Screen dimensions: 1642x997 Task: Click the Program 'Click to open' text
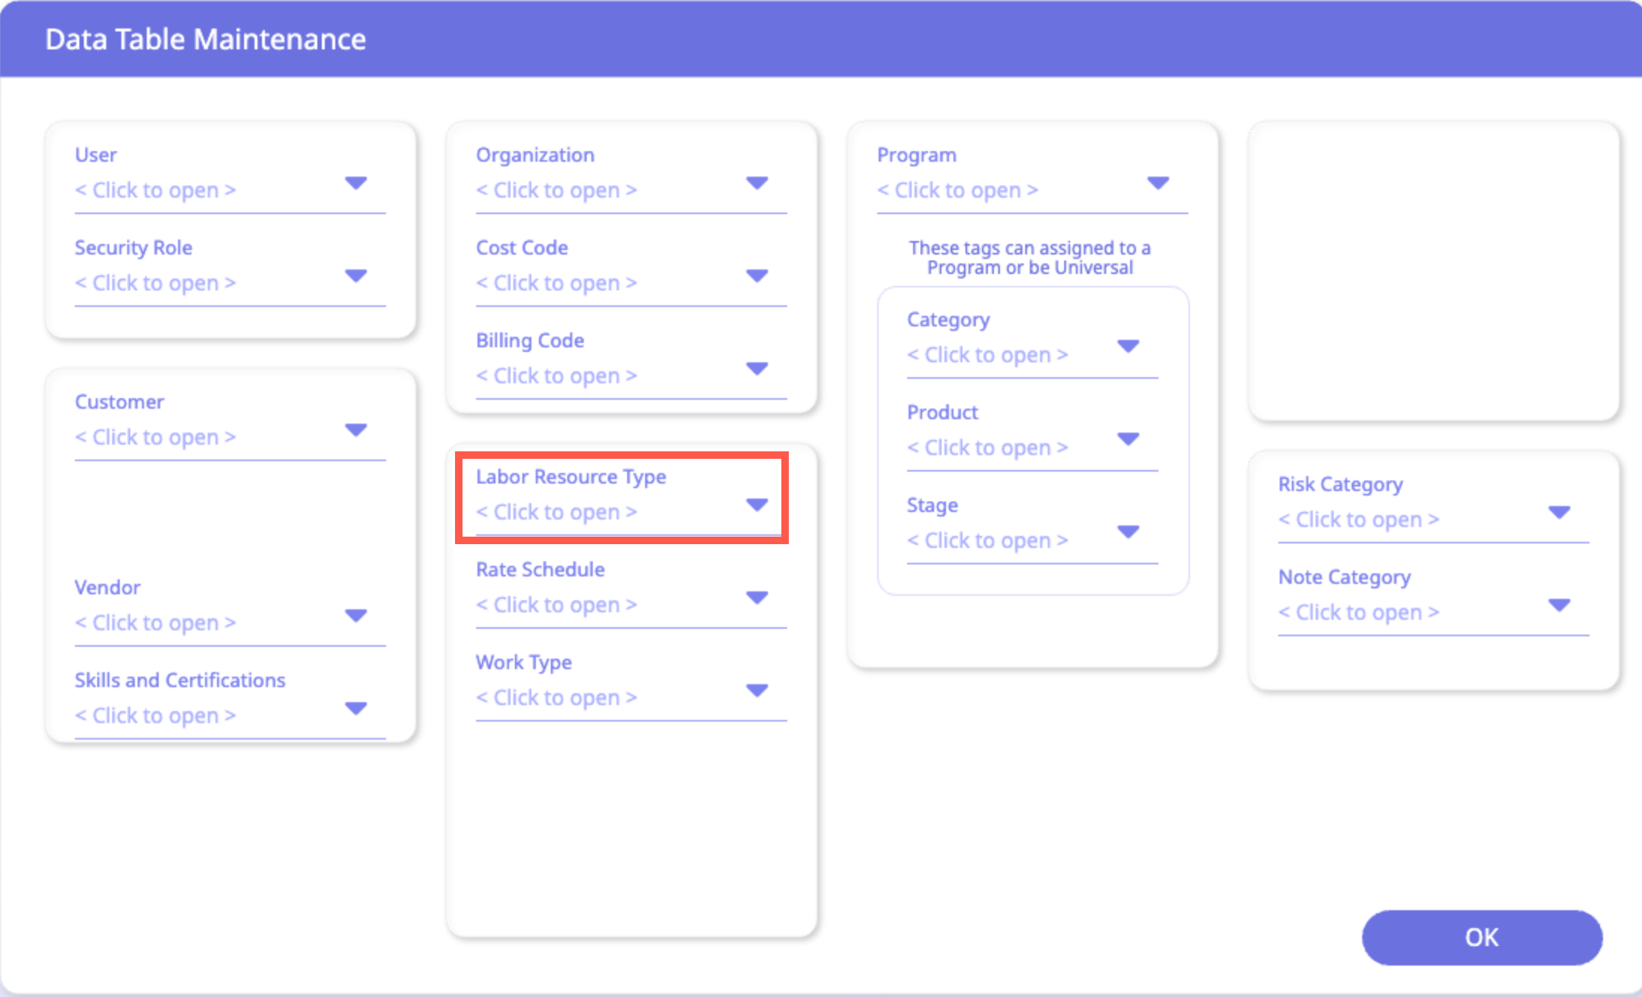pos(958,190)
